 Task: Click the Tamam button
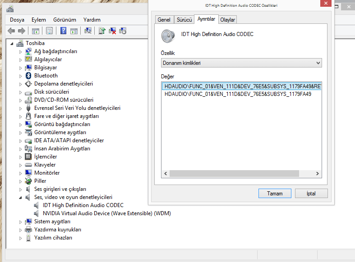coord(275,193)
